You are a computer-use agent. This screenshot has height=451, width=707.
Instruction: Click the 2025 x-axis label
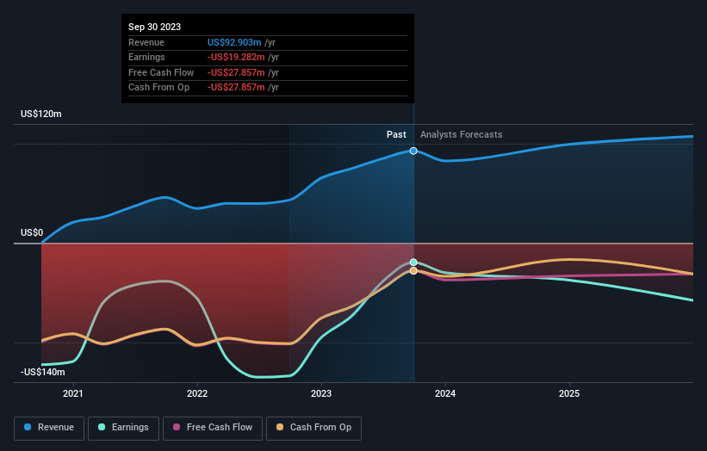point(569,394)
